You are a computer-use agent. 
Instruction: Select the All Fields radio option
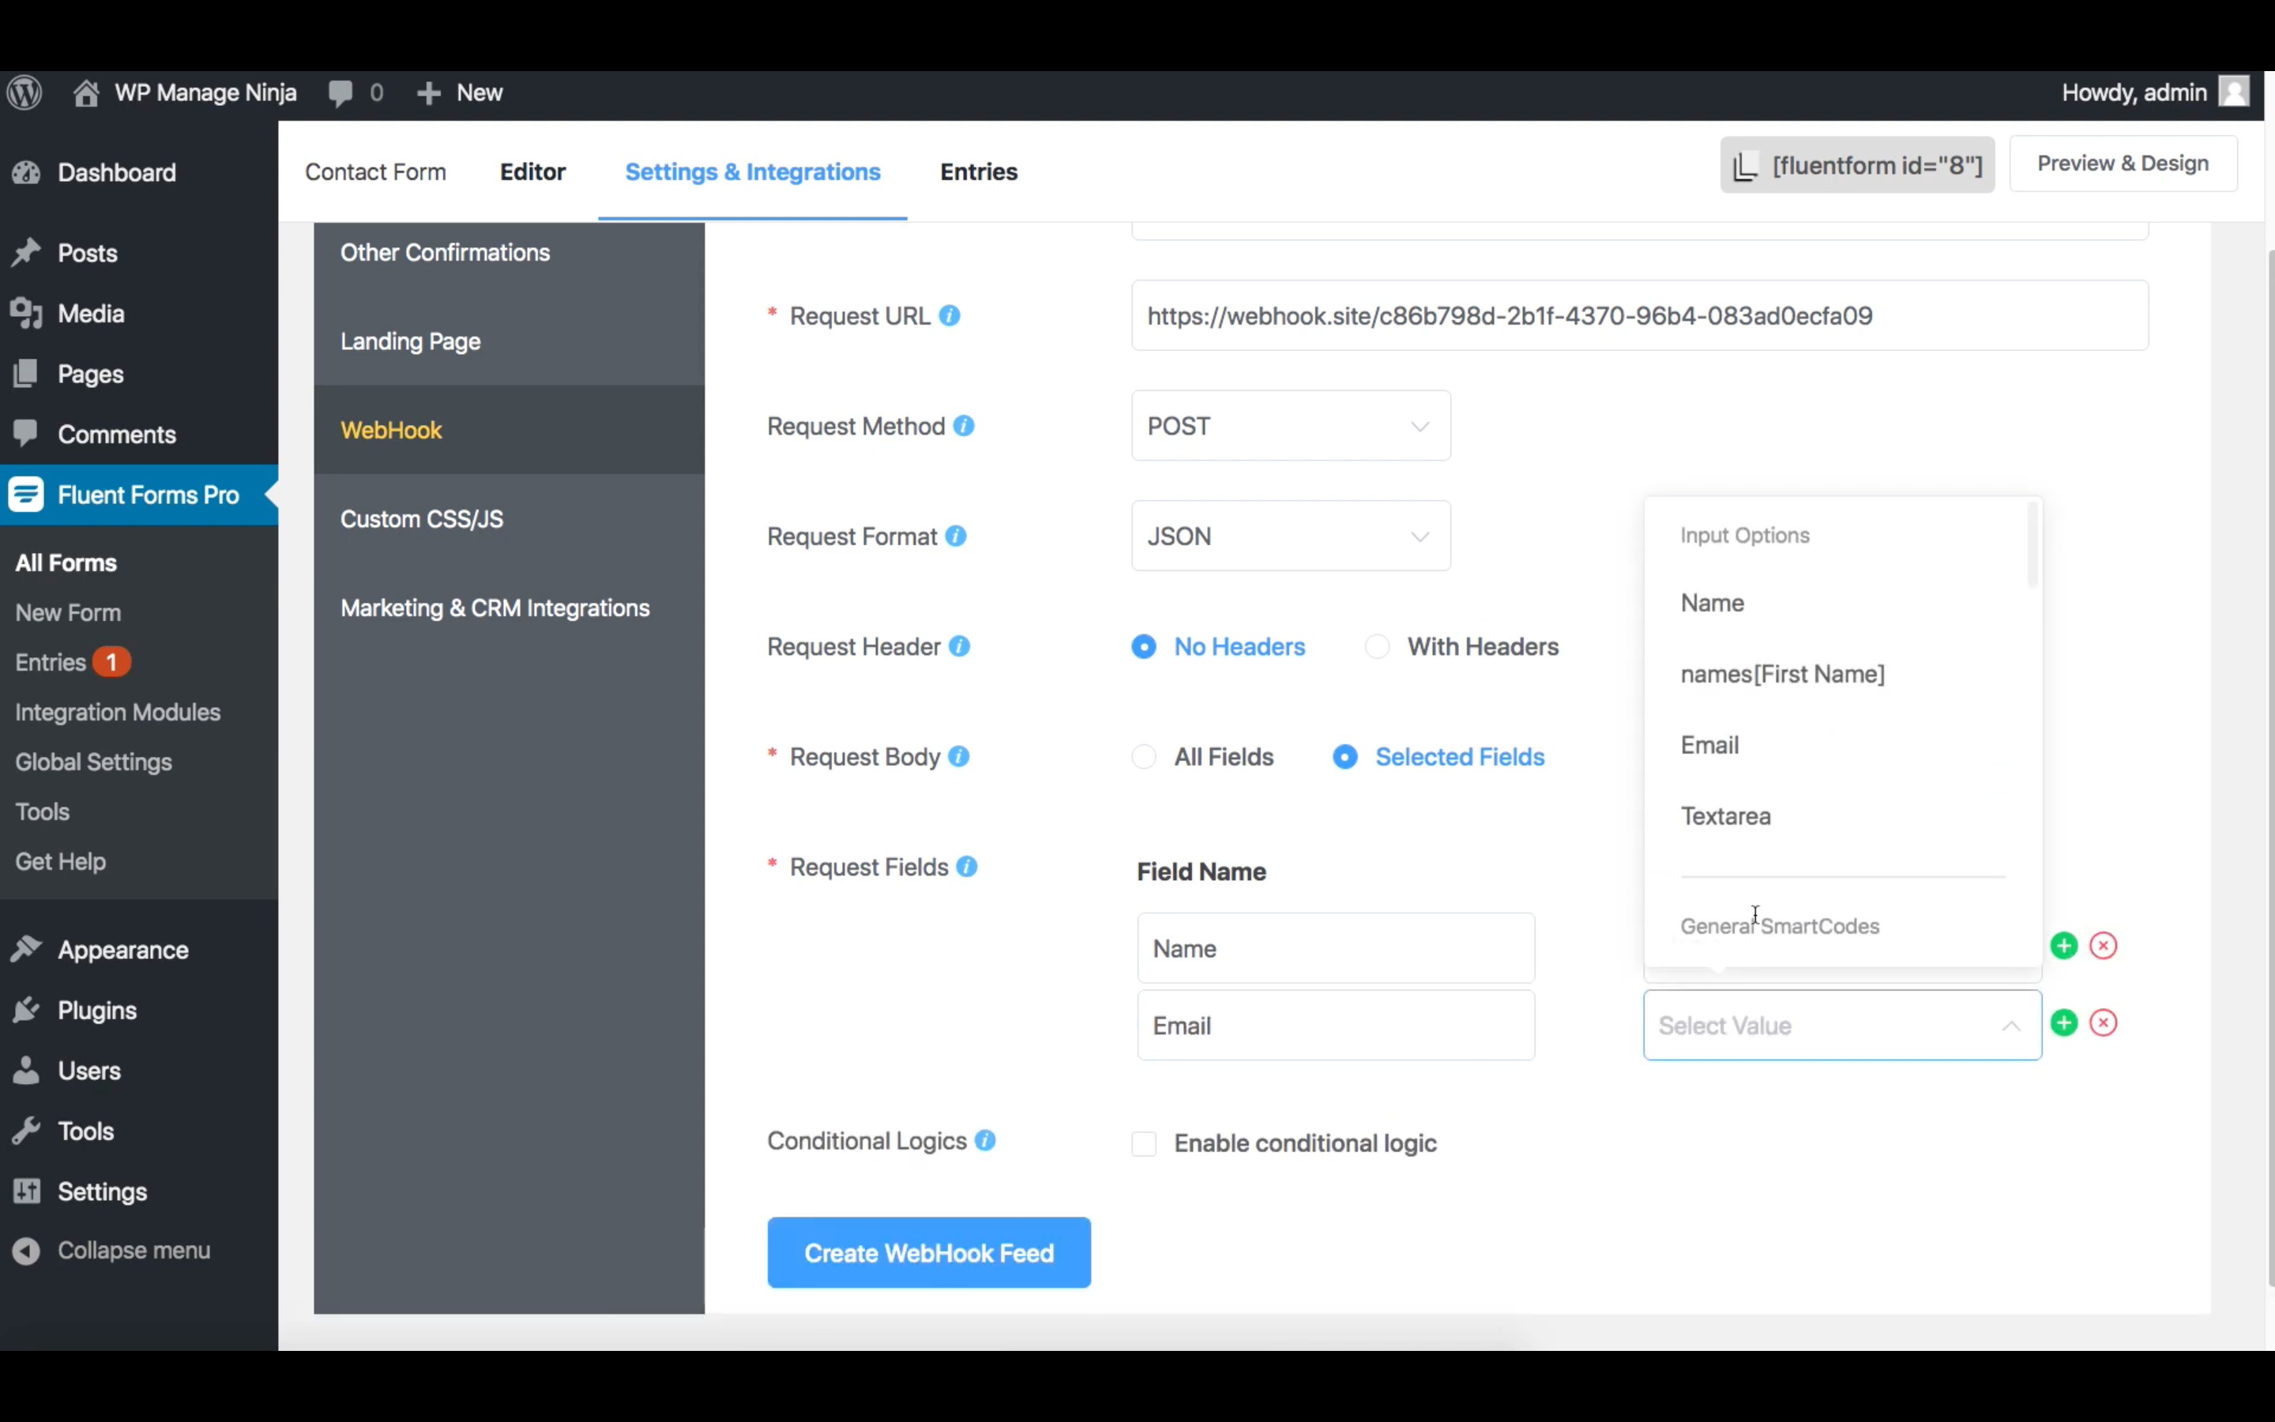point(1143,757)
